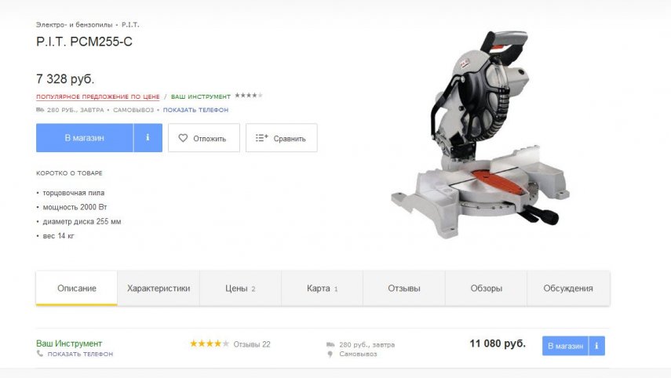Viewport: 671px width, 378px height.
Task: Click the phone icon near Показать телефон
Action: tap(40, 354)
